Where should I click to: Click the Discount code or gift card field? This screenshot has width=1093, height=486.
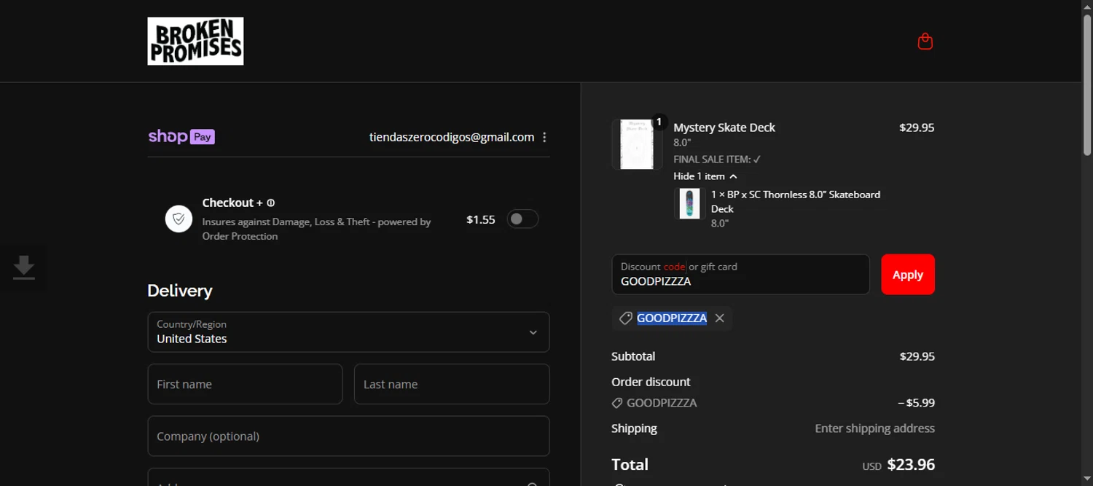pos(740,275)
